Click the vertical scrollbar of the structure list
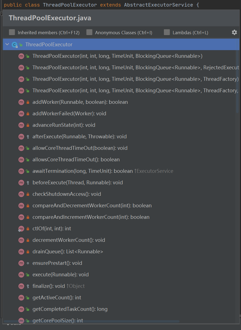The width and height of the screenshot is (241, 330). tap(237, 76)
